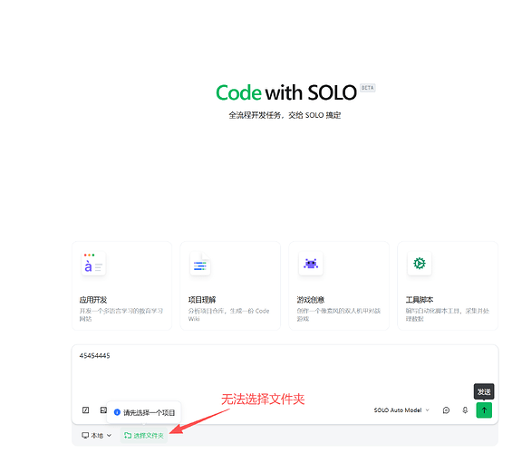Click the slash command icon in input toolbar

pyautogui.click(x=85, y=410)
